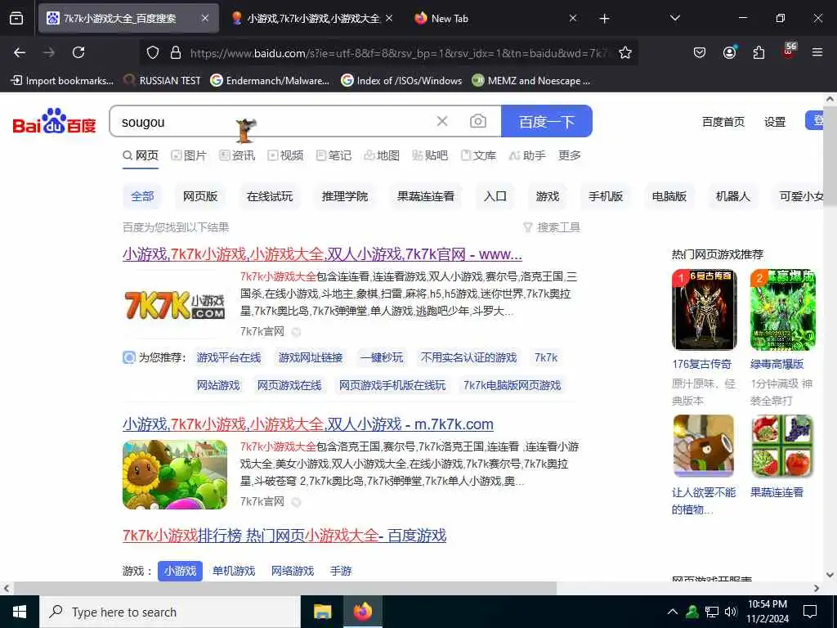Click 游戏平台在线 suggestion
Viewport: 837px width, 628px height.
coord(229,357)
